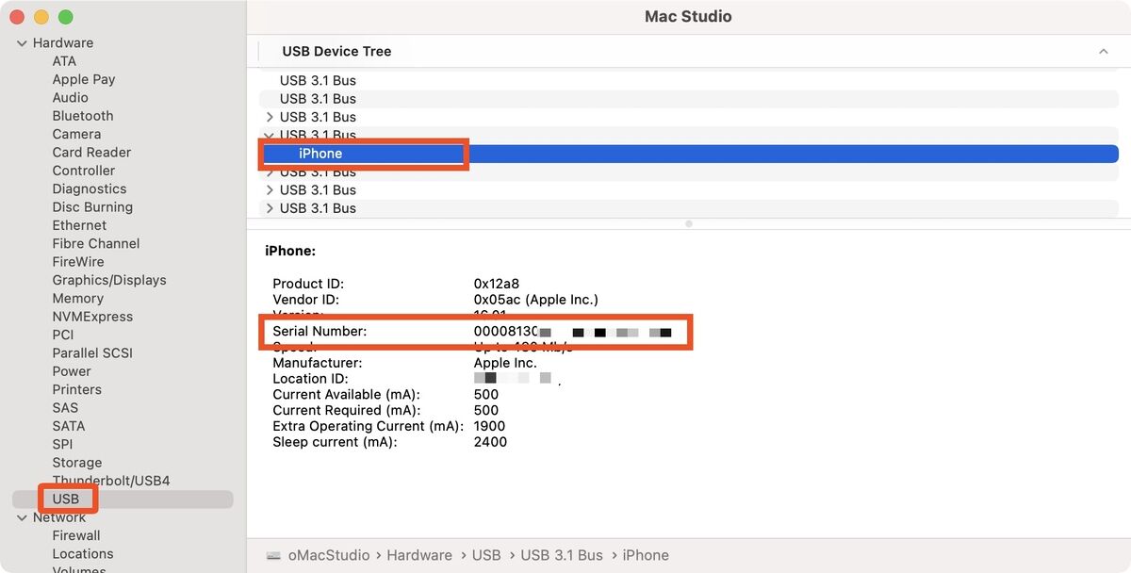
Task: Click the split pane divider handle
Action: [x=689, y=224]
